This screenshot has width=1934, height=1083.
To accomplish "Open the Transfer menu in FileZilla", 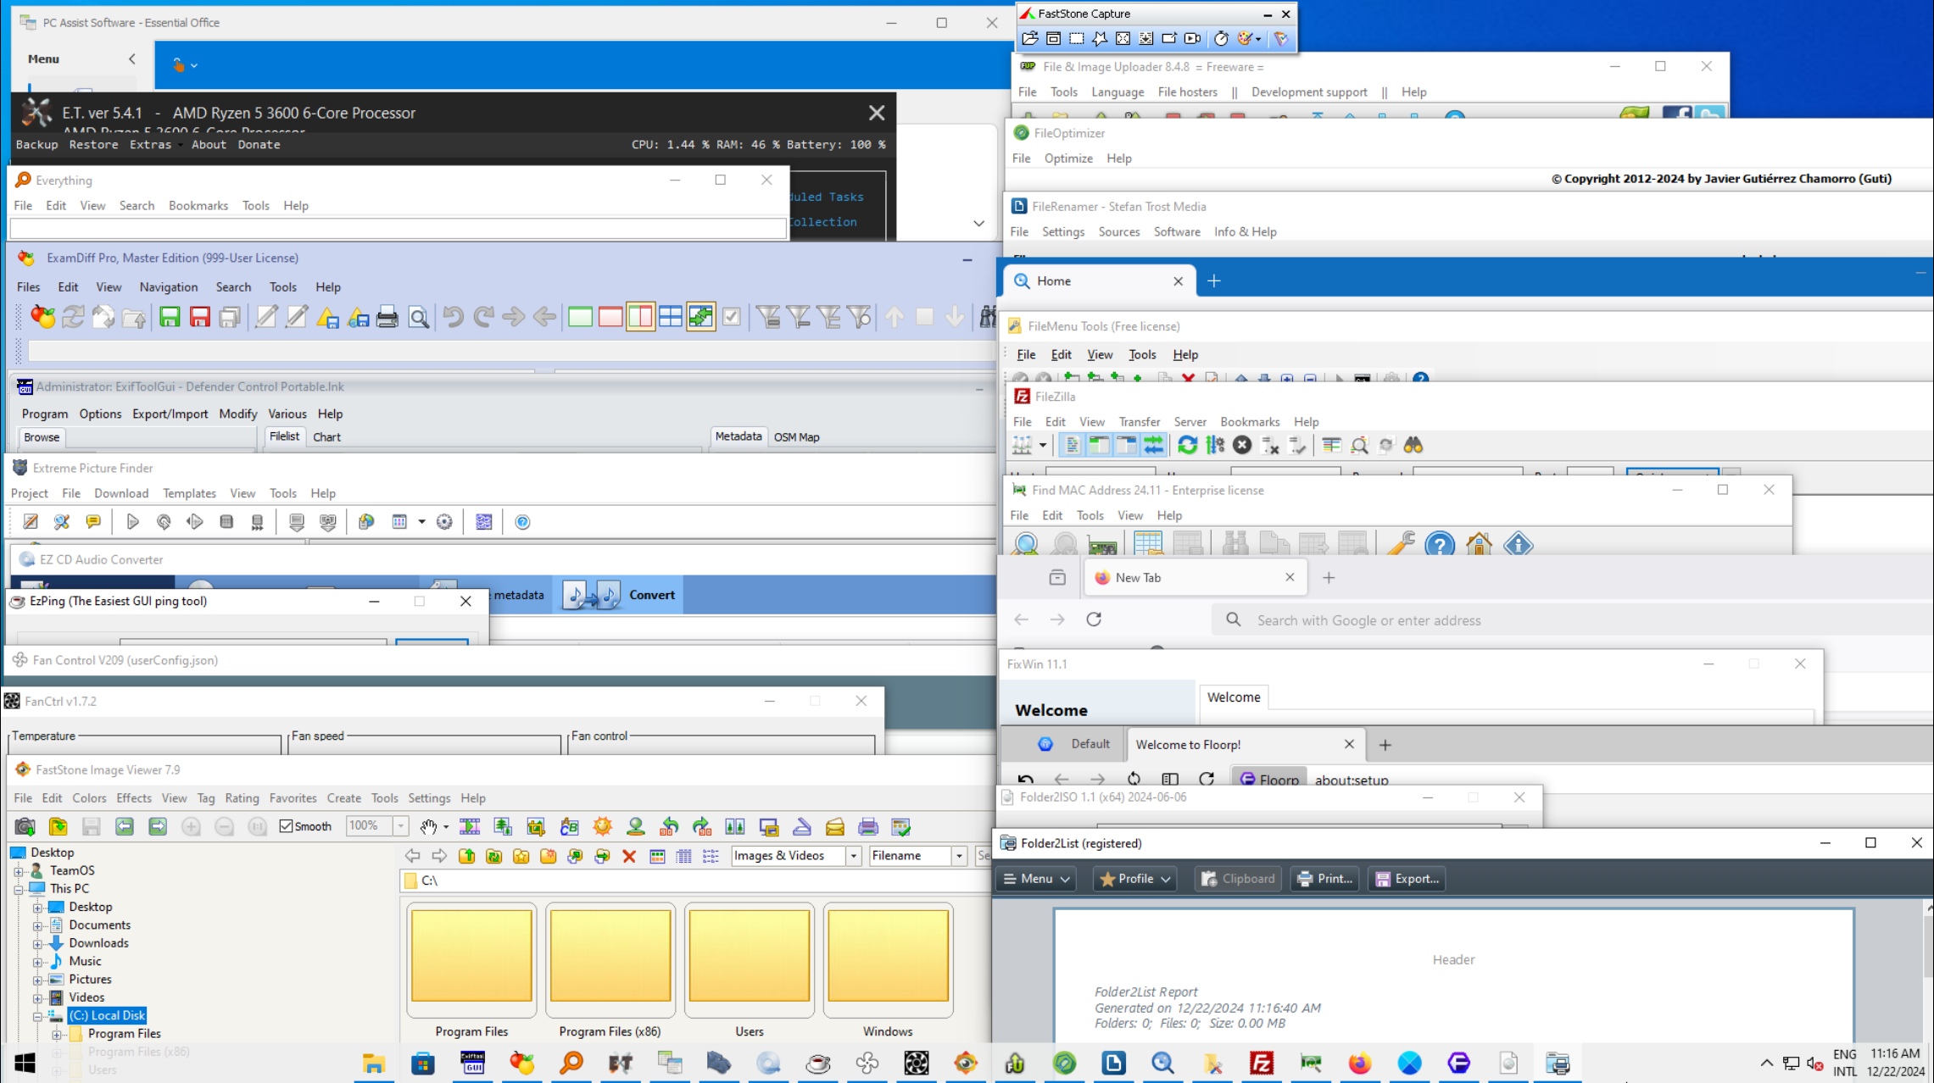I will 1139,422.
